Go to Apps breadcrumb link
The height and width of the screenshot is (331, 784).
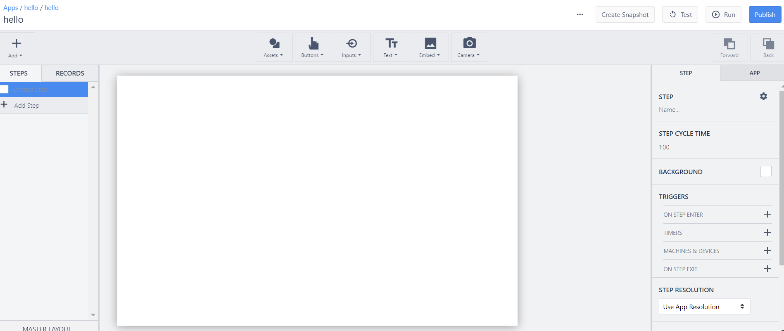pos(11,7)
